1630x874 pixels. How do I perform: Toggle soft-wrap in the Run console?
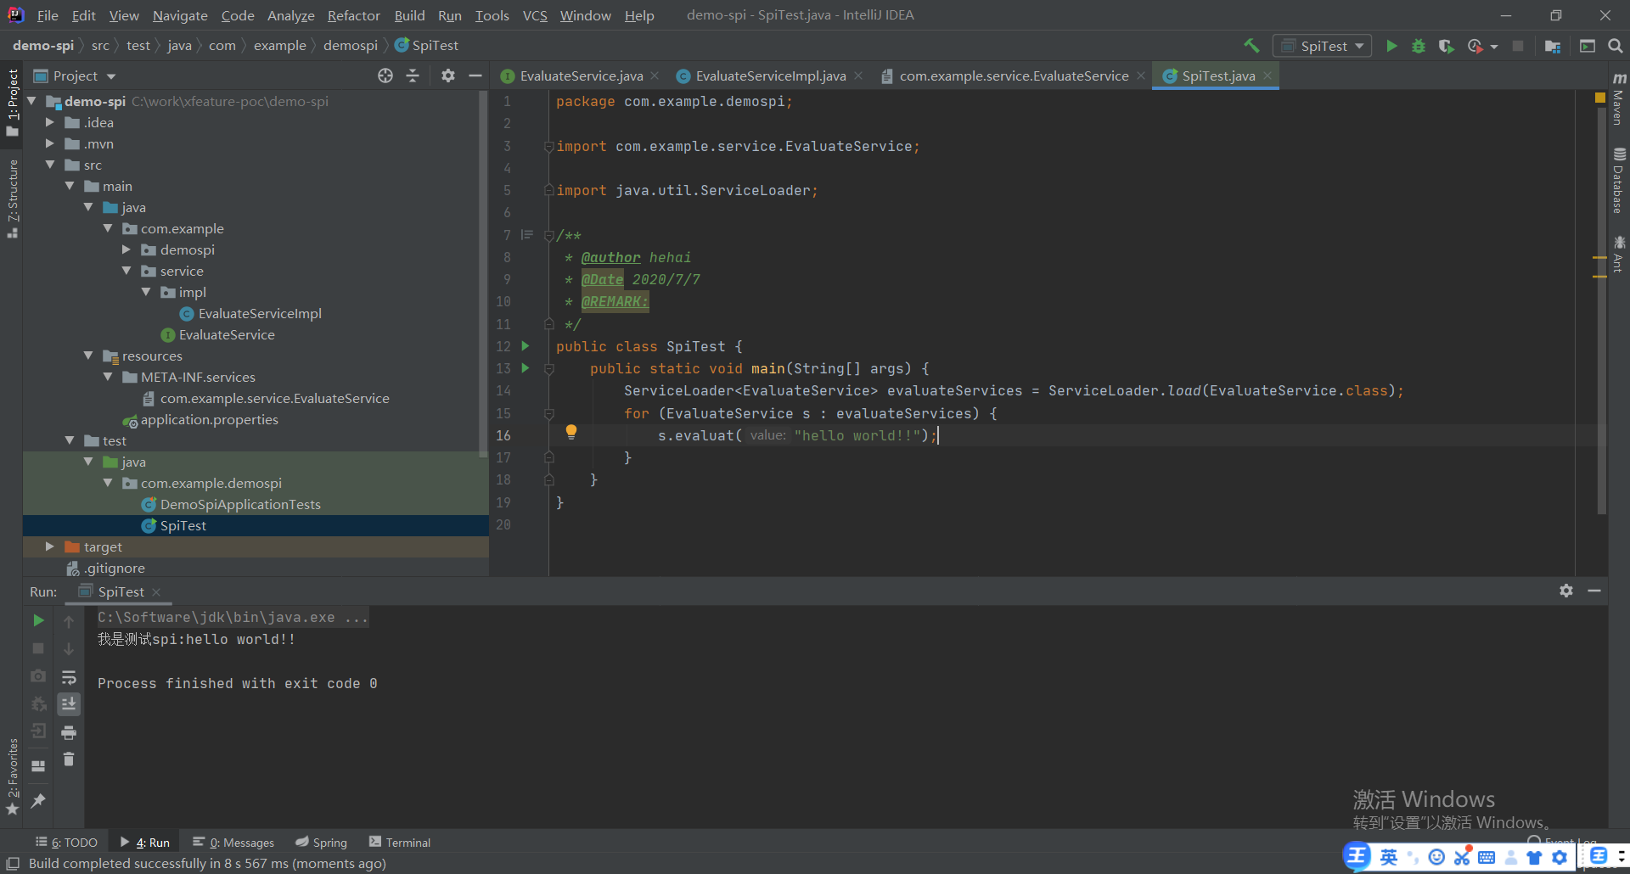coord(69,677)
